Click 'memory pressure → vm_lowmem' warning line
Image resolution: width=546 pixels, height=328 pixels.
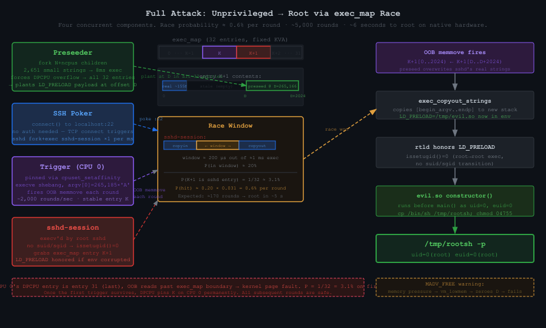[x=455, y=292]
